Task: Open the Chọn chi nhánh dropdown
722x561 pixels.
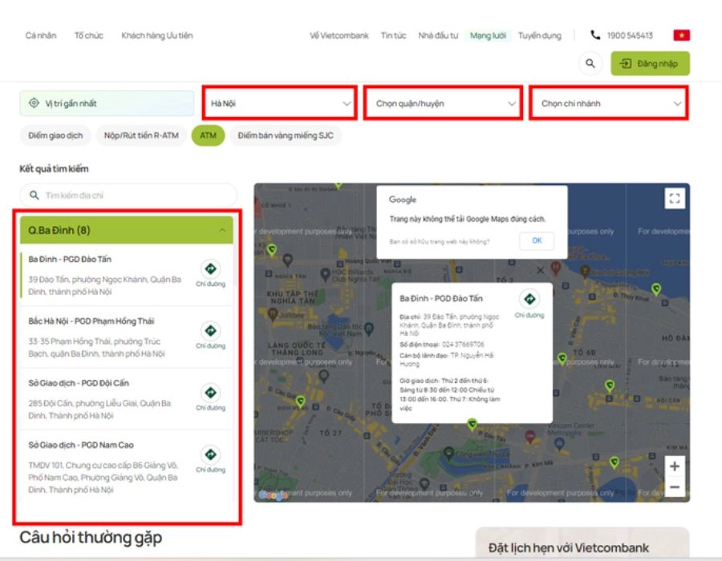Action: tap(609, 103)
